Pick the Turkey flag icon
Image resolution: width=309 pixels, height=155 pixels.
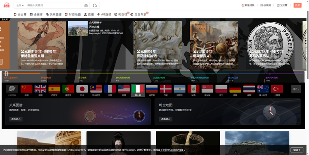click(x=277, y=89)
